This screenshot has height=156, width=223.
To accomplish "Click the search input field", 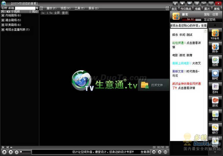I will 25,8.
